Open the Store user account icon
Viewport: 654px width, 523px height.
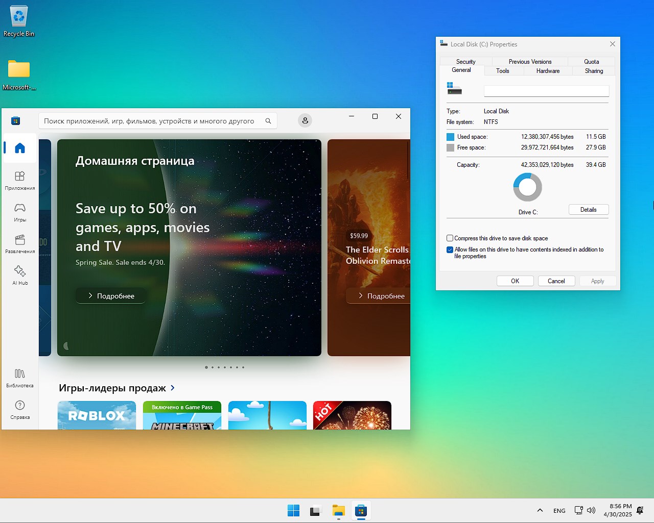pos(305,120)
